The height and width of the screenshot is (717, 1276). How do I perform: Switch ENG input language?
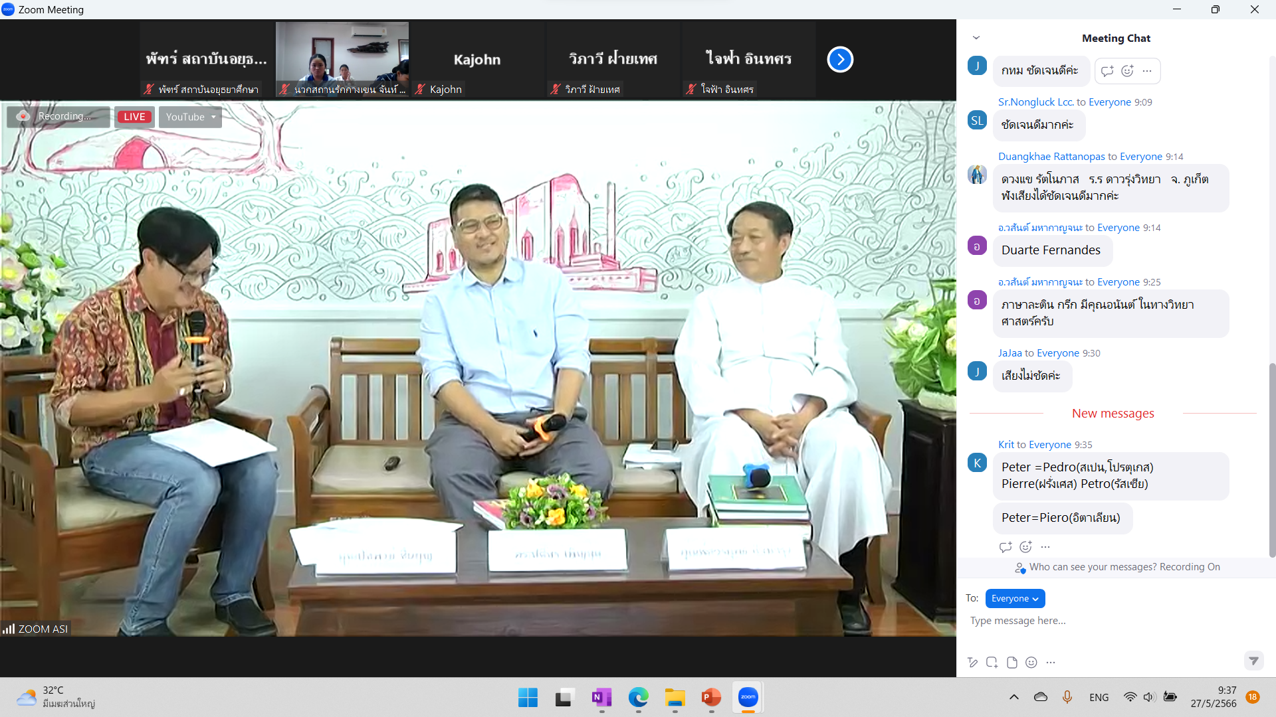point(1099,697)
